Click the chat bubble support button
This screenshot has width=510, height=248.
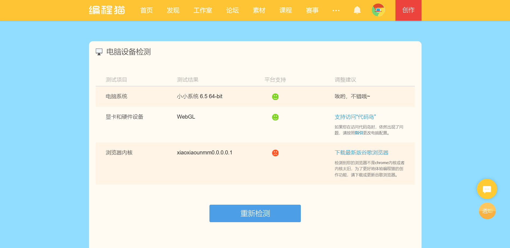pos(487,189)
